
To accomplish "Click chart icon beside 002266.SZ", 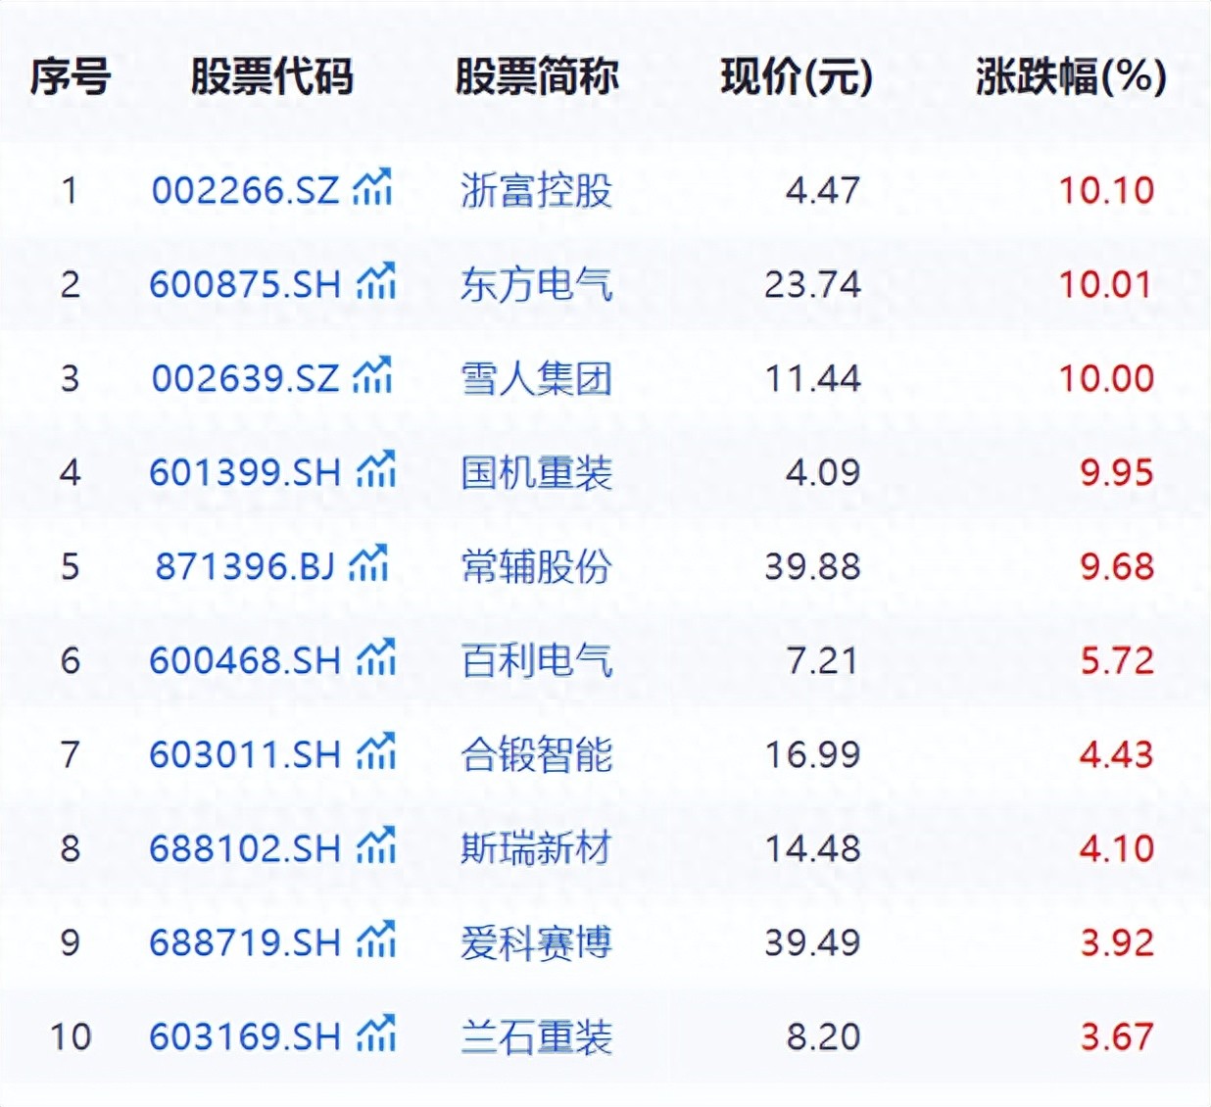I will [372, 188].
